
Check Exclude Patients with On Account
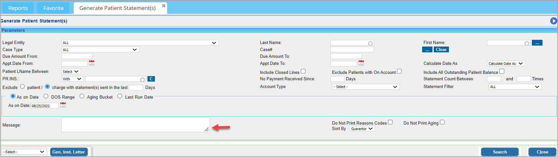point(399,71)
